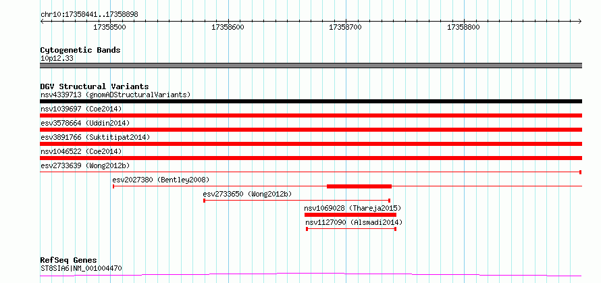Screen dimensions: 601x283
Task: Select the red bar under nsv1069028
Action: coord(350,215)
